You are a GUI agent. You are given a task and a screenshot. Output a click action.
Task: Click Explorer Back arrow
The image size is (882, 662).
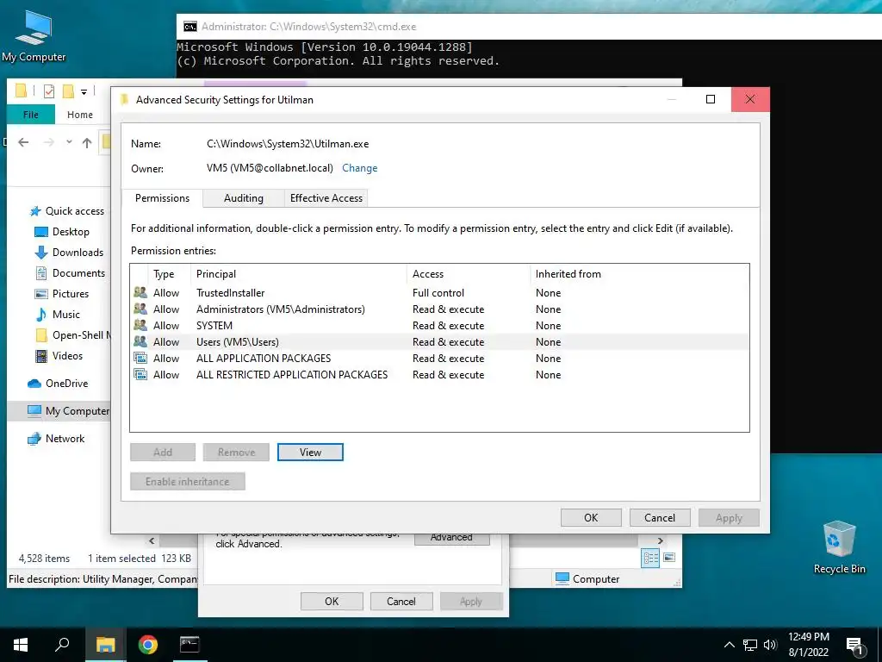pos(23,142)
